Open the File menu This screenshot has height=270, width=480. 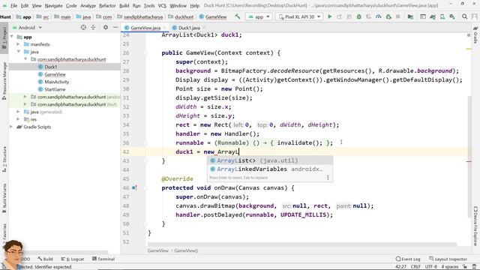point(13,5)
